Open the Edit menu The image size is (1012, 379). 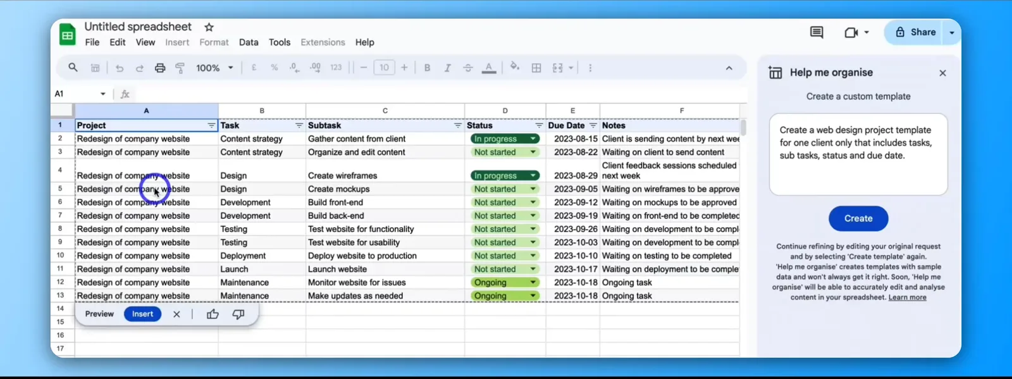pos(118,42)
